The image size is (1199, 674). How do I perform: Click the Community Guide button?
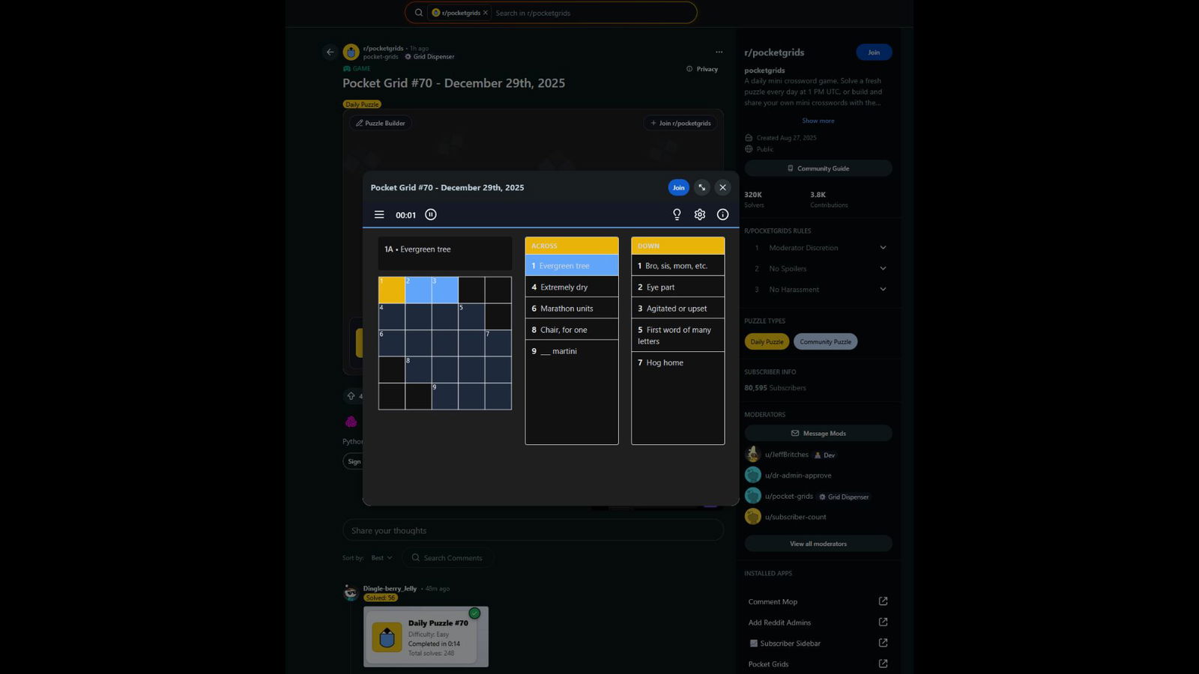pyautogui.click(x=818, y=168)
